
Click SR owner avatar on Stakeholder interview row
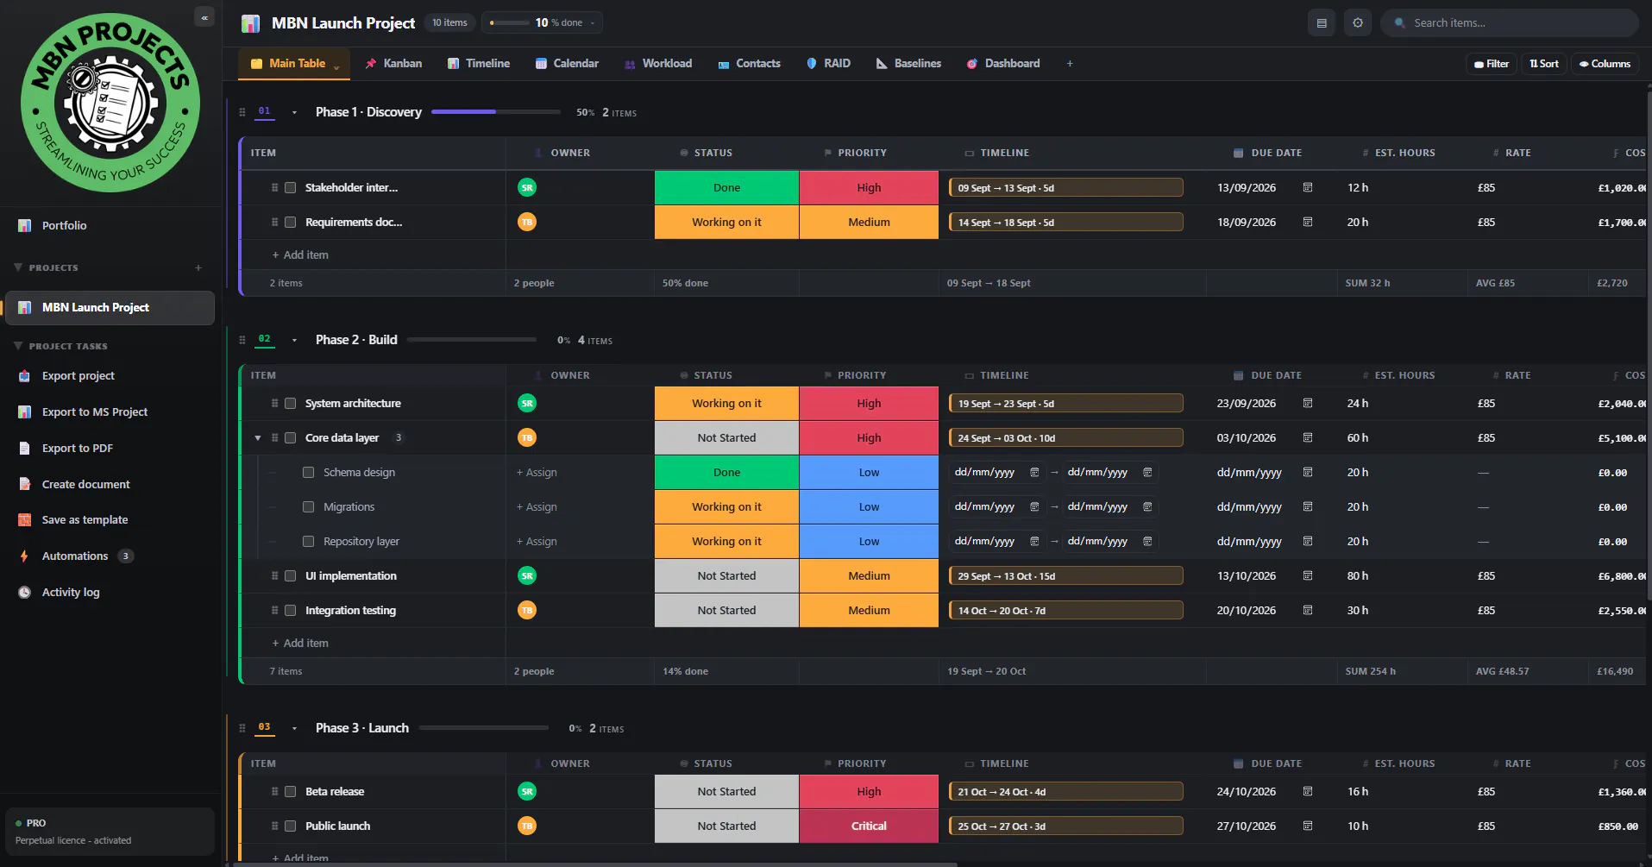(x=527, y=188)
